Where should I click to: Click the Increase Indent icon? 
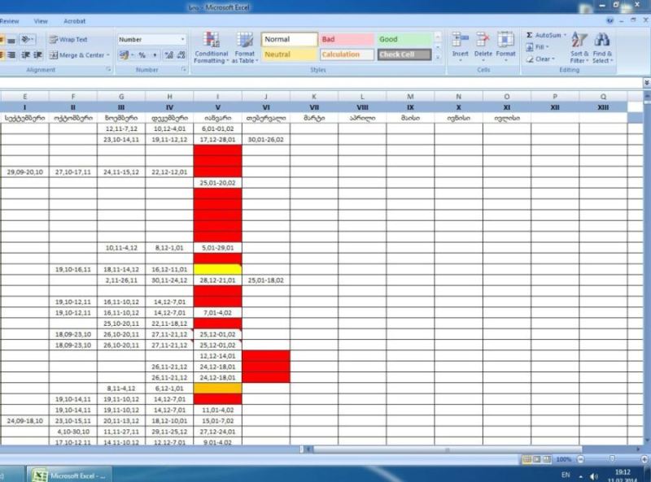click(x=37, y=54)
